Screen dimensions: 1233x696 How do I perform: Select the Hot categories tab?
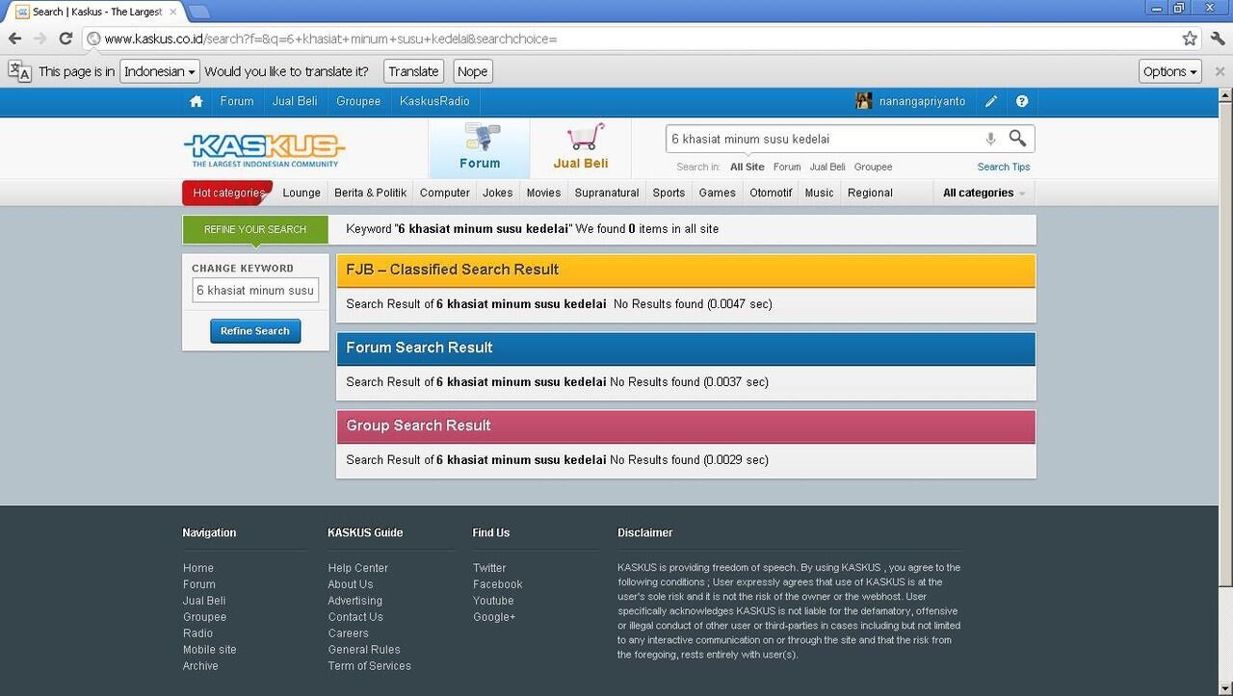(x=228, y=193)
